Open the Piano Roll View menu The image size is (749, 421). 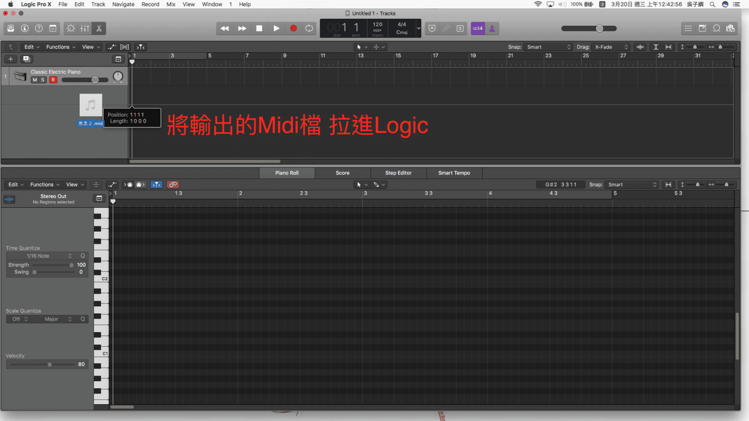pos(75,185)
